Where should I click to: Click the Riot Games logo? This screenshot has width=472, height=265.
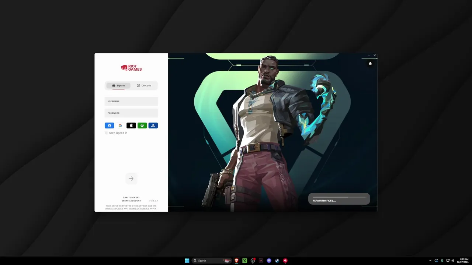pyautogui.click(x=131, y=68)
